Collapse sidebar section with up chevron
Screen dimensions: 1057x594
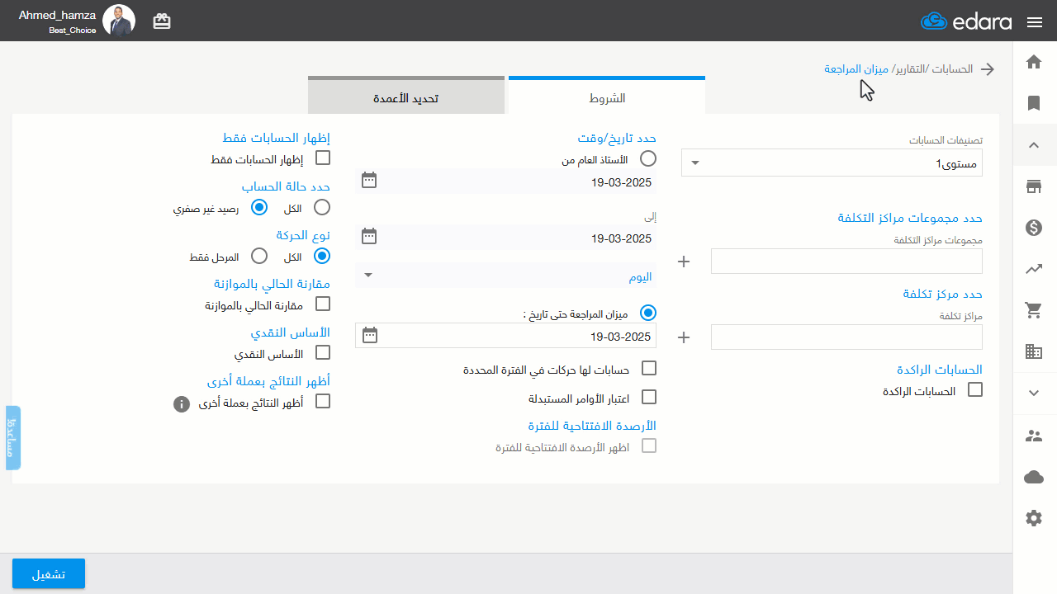(1034, 145)
